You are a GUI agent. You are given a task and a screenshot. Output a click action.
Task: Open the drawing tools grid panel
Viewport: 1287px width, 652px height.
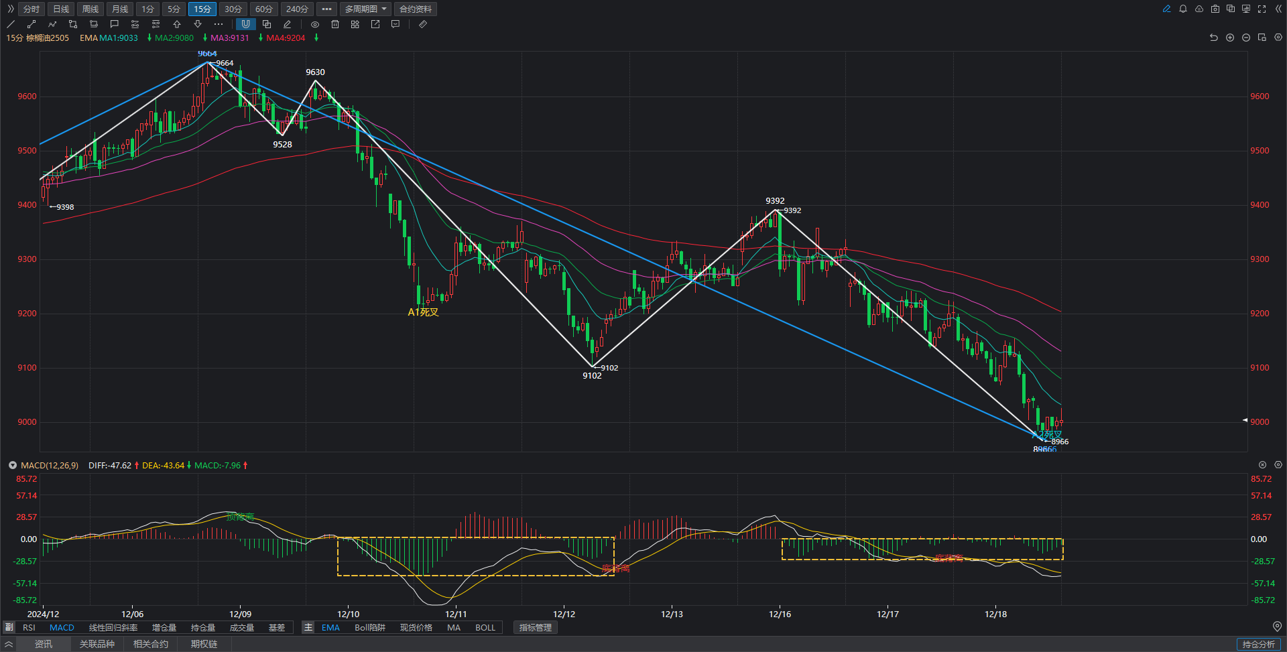355,24
